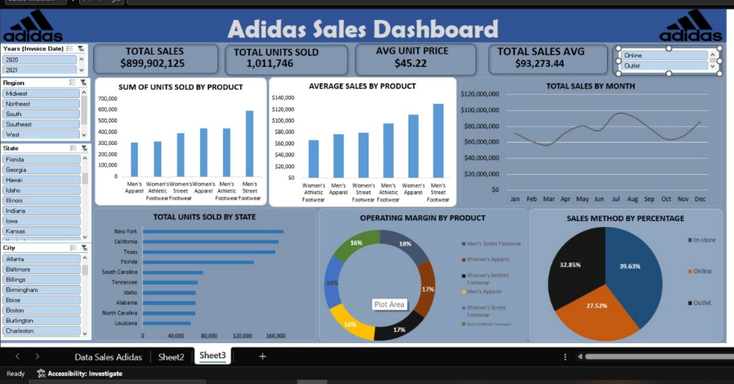This screenshot has width=734, height=384.
Task: Open the Sheet2 tab
Action: click(171, 356)
